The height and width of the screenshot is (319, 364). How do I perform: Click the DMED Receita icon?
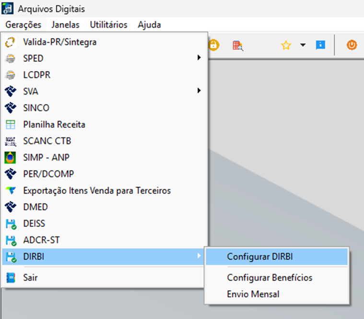(x=11, y=207)
